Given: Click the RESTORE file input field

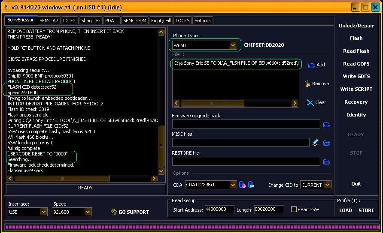Looking at the screenshot, I should click(246, 161).
